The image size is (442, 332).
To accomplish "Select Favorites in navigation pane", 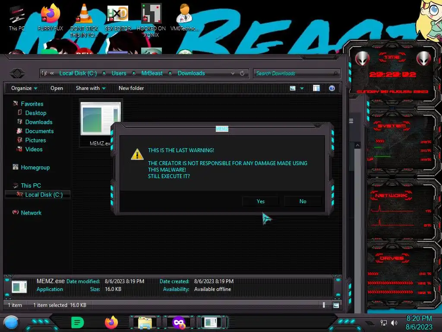I will 32,104.
